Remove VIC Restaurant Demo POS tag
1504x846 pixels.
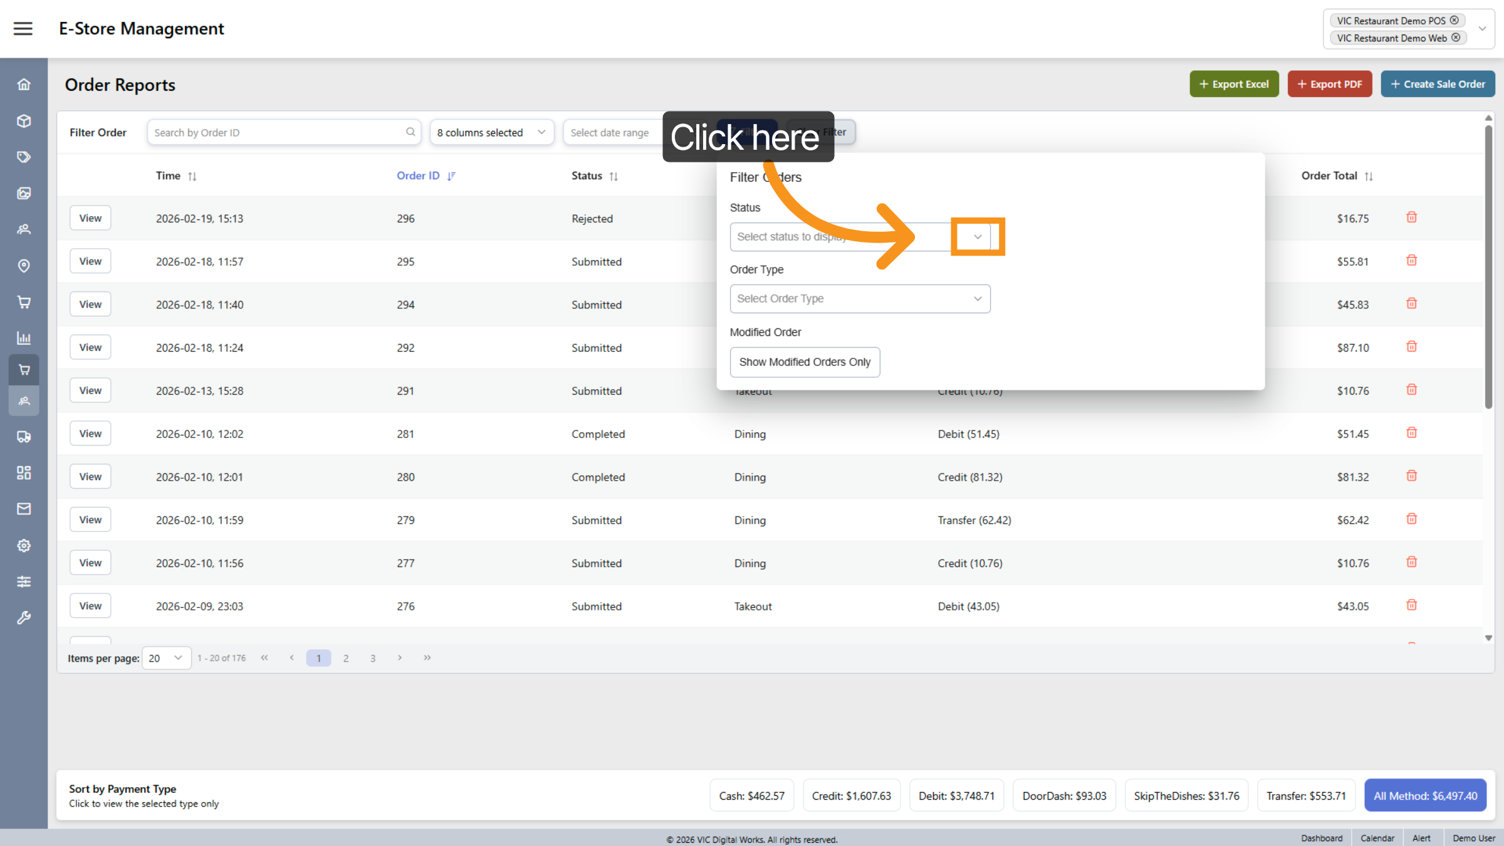click(x=1454, y=21)
